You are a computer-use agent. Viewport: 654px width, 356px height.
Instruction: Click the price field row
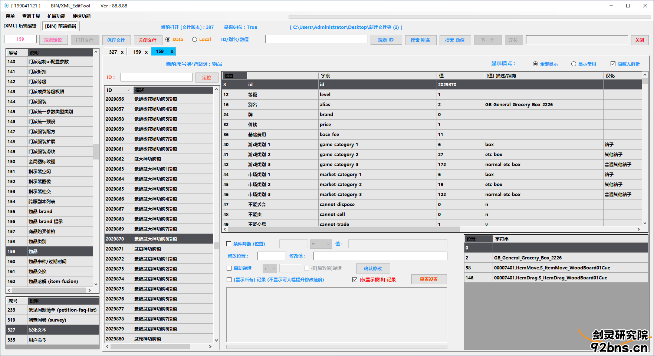coord(432,125)
